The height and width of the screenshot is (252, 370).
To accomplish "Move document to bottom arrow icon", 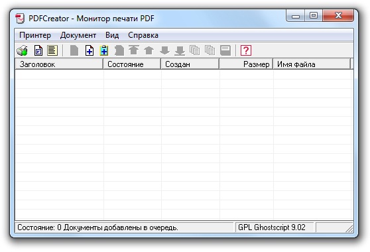I will pyautogui.click(x=180, y=50).
